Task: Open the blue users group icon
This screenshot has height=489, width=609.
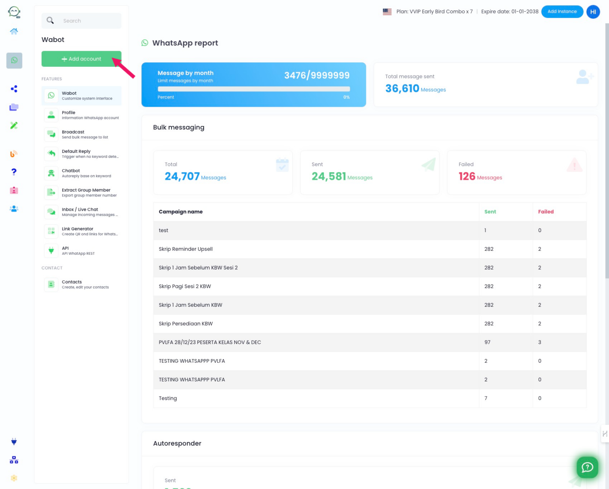Action: [14, 209]
